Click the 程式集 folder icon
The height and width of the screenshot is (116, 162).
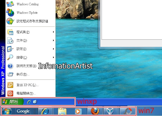click(x=10, y=32)
